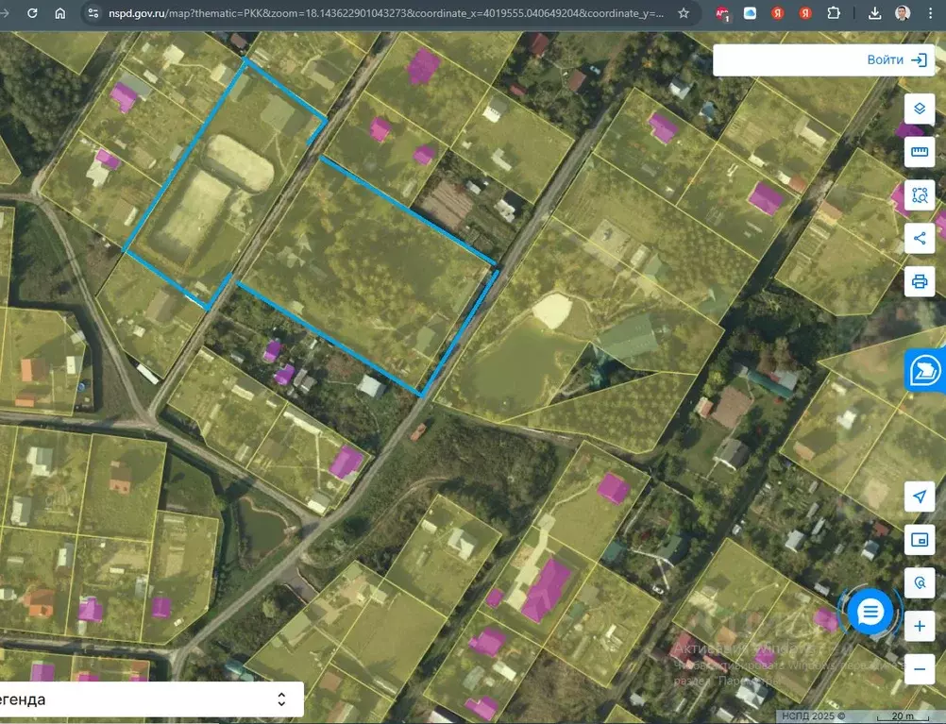
Task: Center map on my location
Action: tap(919, 497)
